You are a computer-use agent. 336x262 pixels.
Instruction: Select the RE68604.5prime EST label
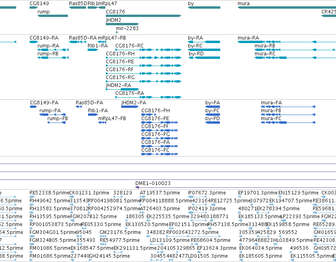pos(211,240)
